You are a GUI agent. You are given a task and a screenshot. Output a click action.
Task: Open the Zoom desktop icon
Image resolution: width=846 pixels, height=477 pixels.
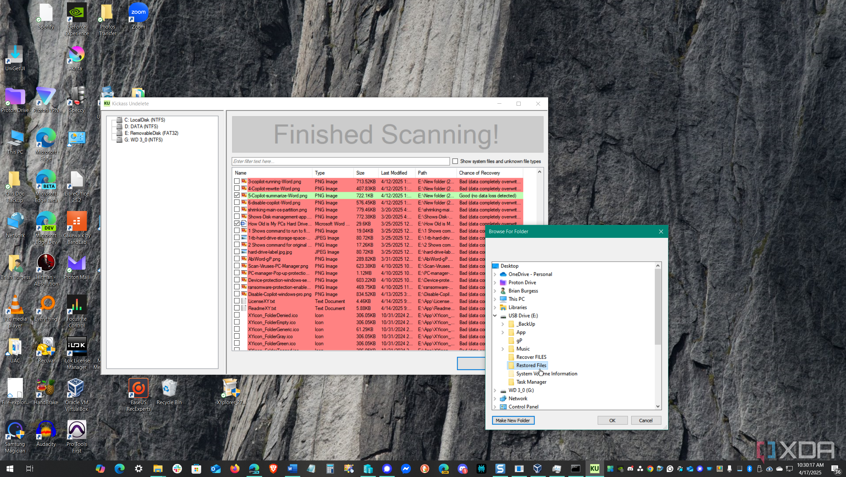138,16
